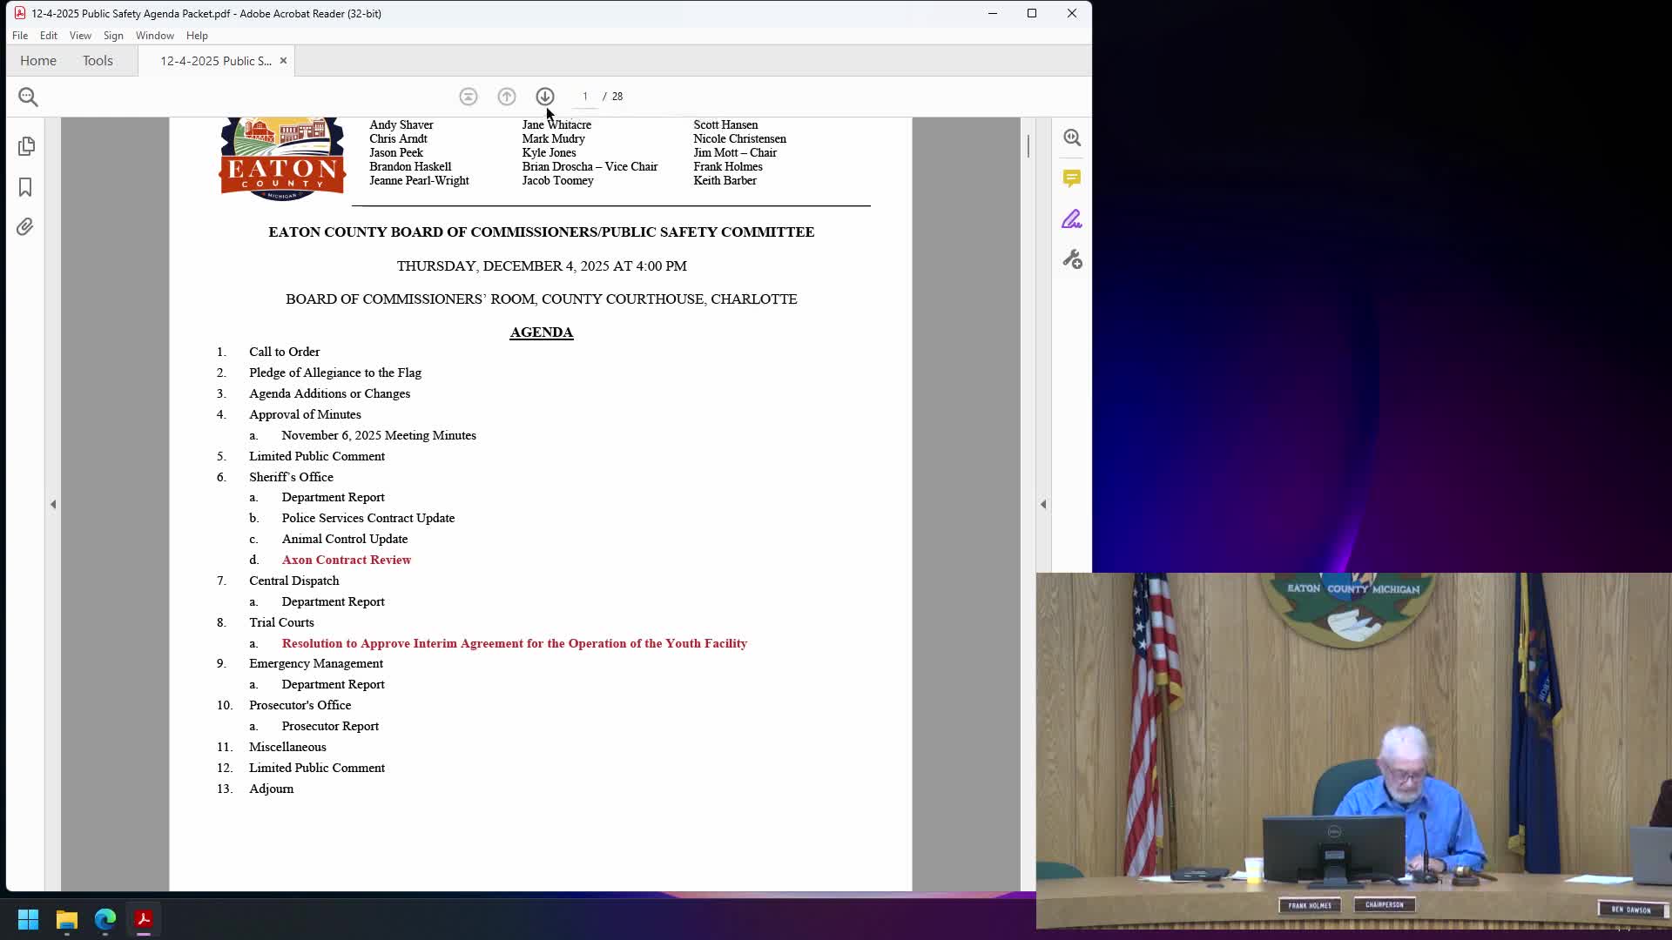Screen dimensions: 1672x940
Task: Open the Axon Contract Review link
Action: coord(346,560)
